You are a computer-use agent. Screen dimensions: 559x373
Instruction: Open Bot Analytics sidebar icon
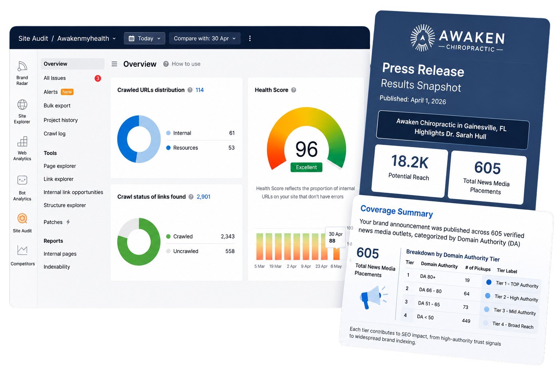click(22, 180)
